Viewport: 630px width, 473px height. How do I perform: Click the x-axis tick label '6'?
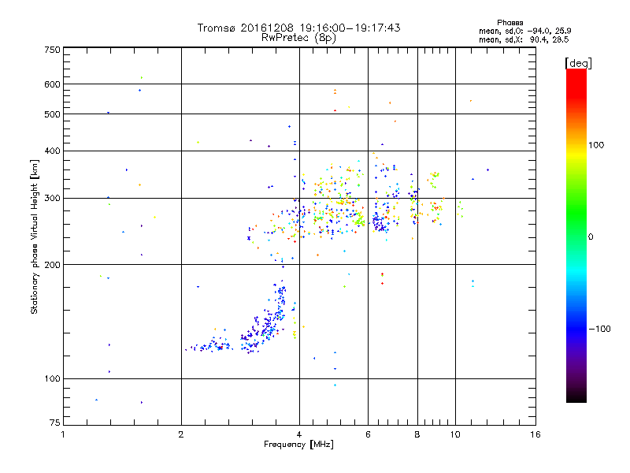click(368, 434)
